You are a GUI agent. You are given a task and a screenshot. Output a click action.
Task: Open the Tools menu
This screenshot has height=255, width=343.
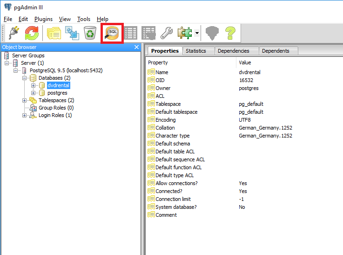(84, 19)
